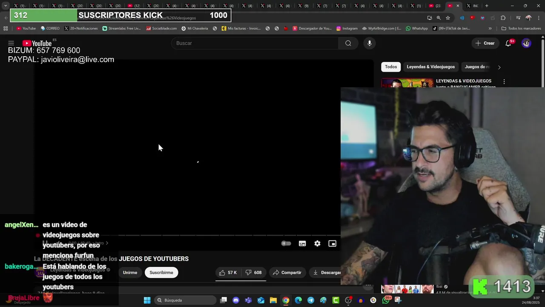Open Microsoft Teams from the taskbar
Image resolution: width=545 pixels, height=307 pixels.
point(248,300)
